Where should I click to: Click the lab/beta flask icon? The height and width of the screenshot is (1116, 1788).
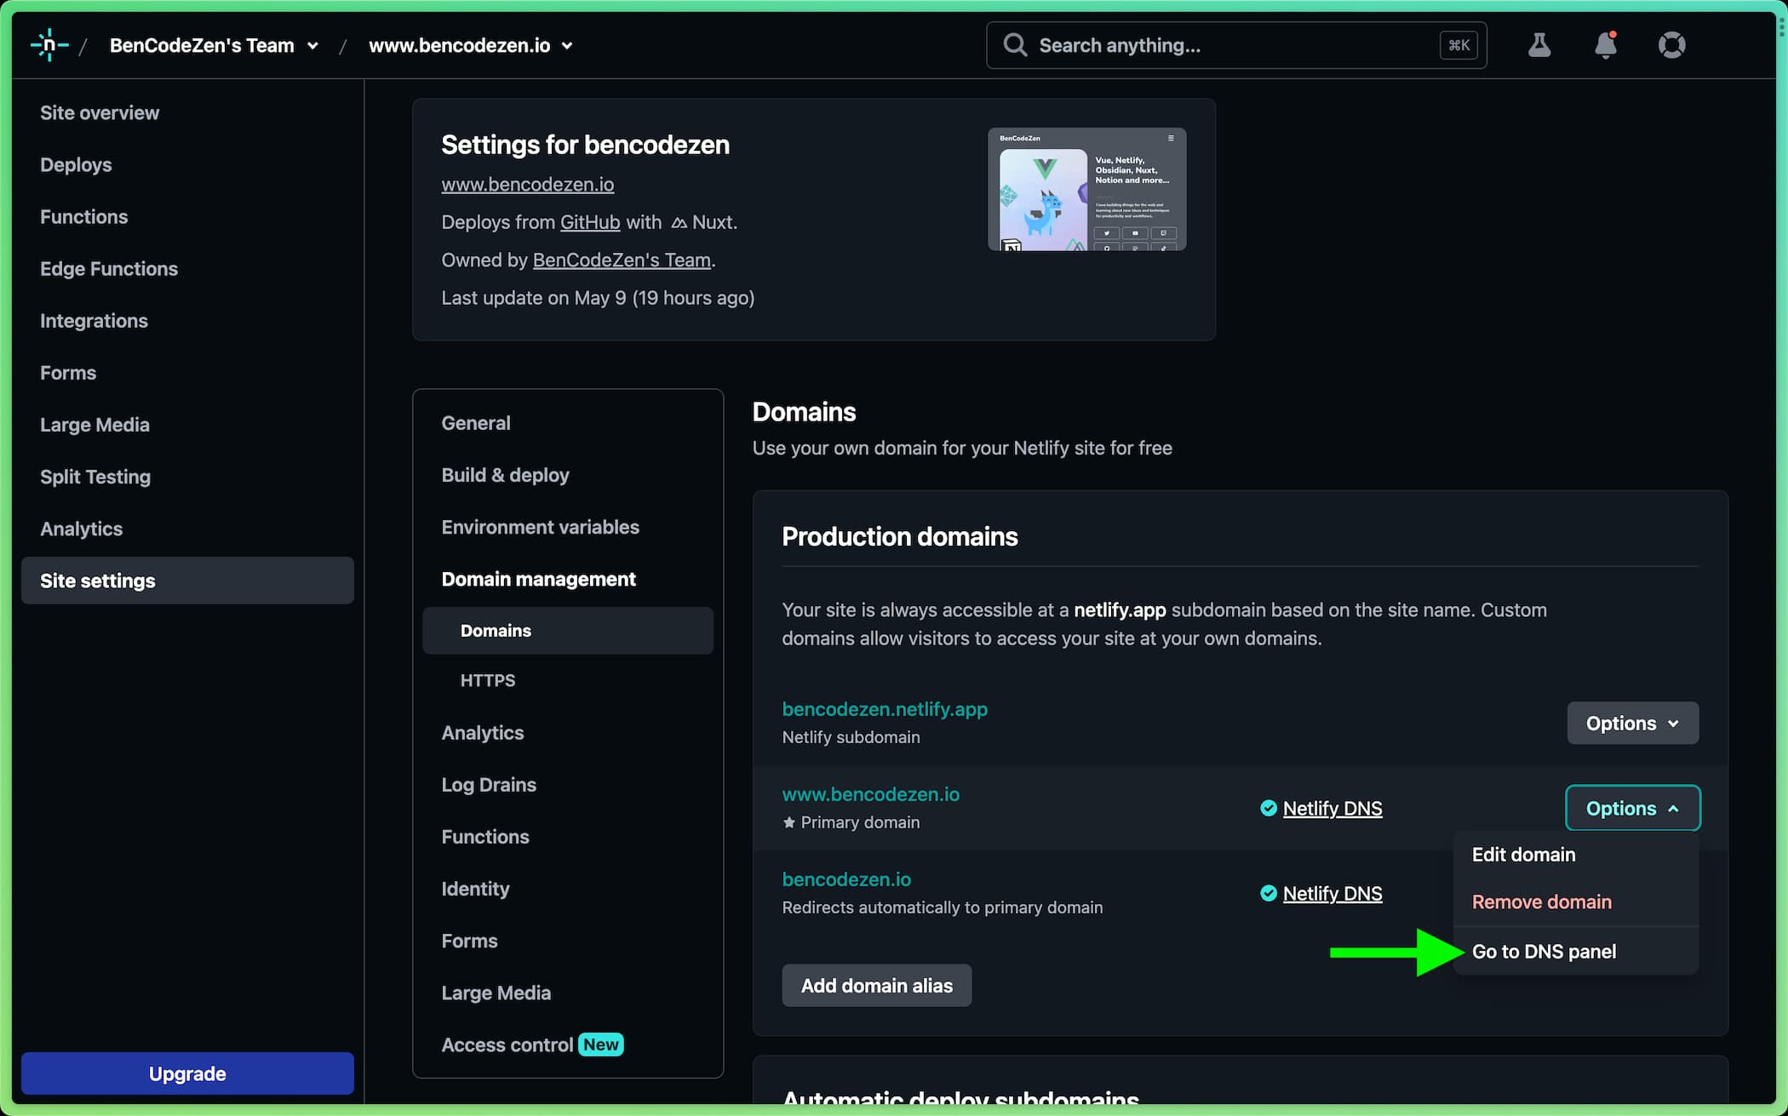pyautogui.click(x=1539, y=45)
